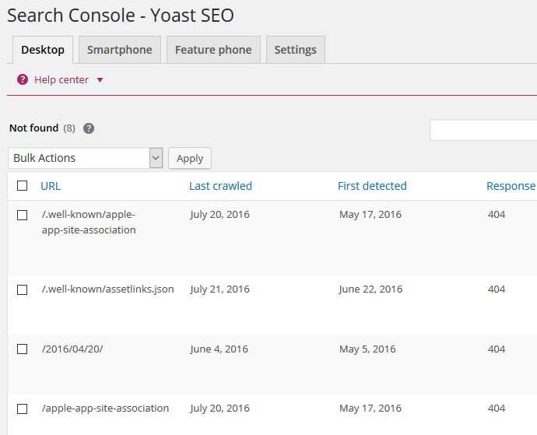Switch to the Desktop tab
This screenshot has width=537, height=435.
(x=43, y=50)
